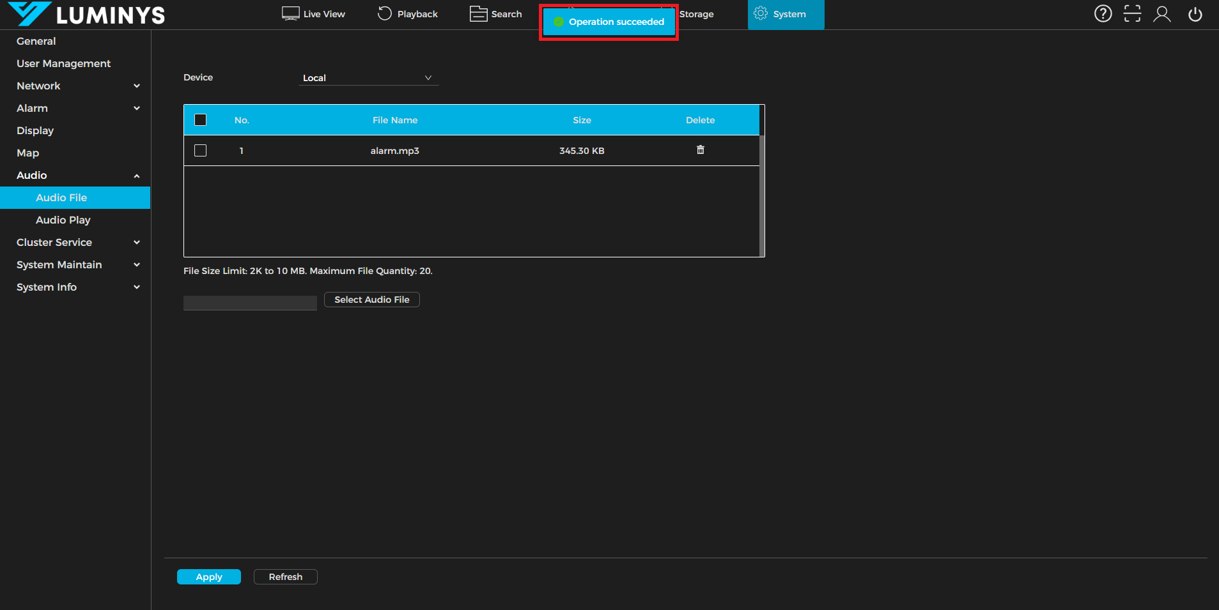The height and width of the screenshot is (610, 1219).
Task: Check the select-all box in table header
Action: pos(201,120)
